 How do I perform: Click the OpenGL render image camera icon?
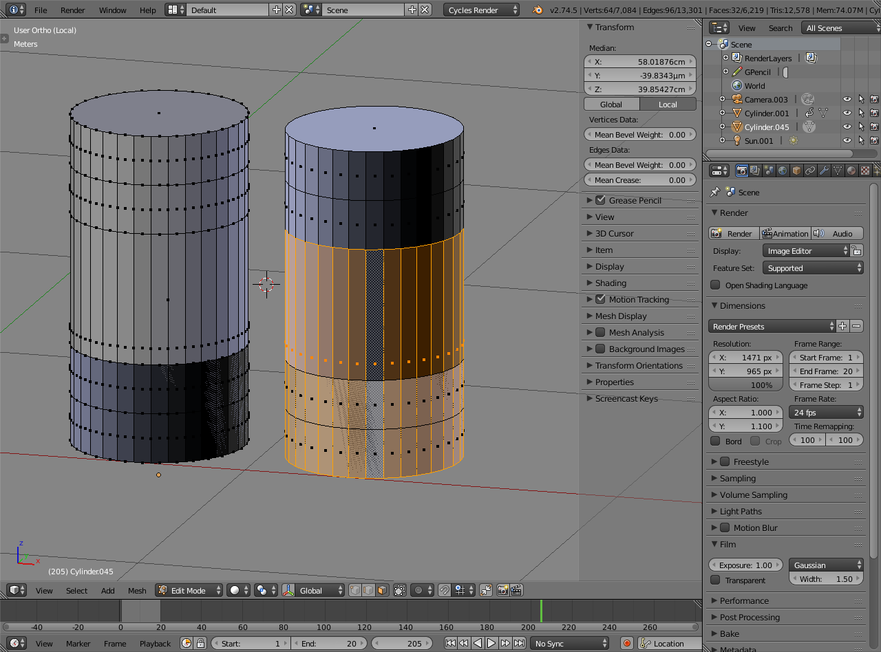coord(503,590)
